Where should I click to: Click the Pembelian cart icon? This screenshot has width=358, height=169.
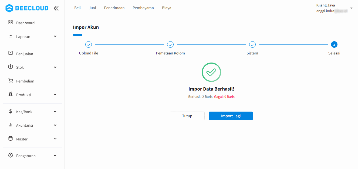11,81
